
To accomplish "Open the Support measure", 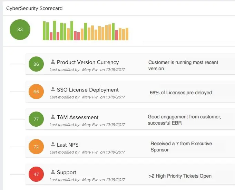I will click(x=67, y=172).
